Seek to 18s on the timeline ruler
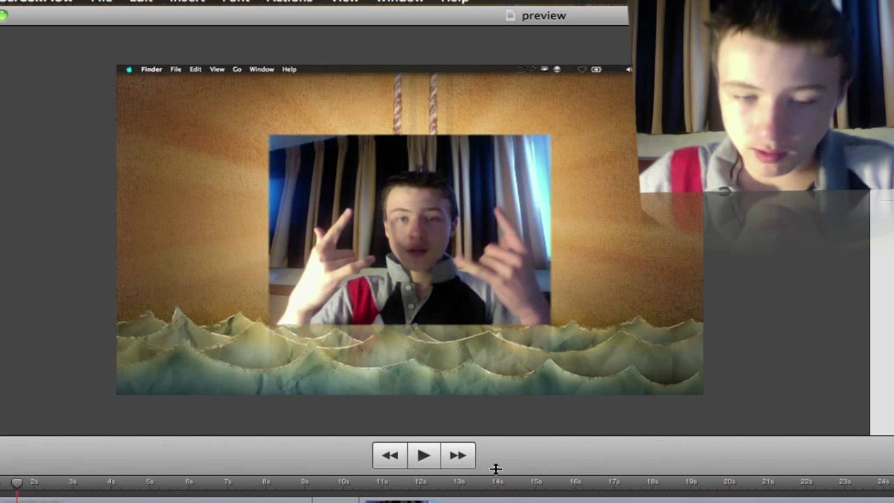This screenshot has height=503, width=894. [652, 481]
